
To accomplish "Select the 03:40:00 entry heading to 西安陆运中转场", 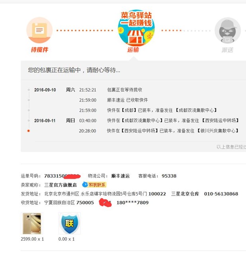I will 159,121.
